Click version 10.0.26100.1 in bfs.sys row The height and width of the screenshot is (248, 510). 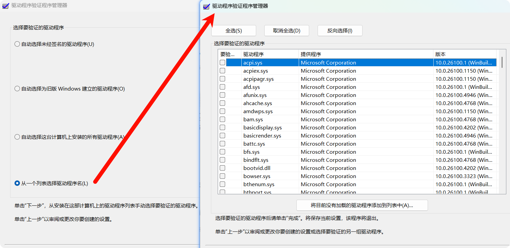464,152
